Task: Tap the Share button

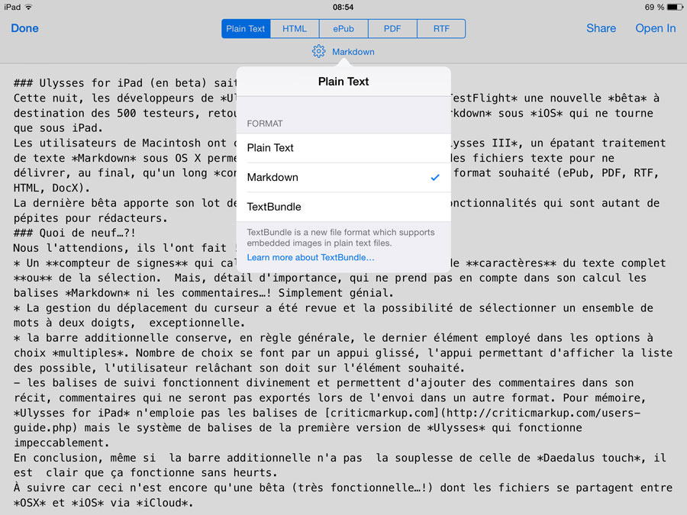Action: (602, 28)
